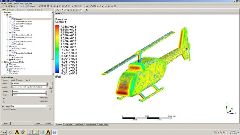This screenshot has height=135, width=240.
Task: Open the Session menu
Action: click(16, 3)
